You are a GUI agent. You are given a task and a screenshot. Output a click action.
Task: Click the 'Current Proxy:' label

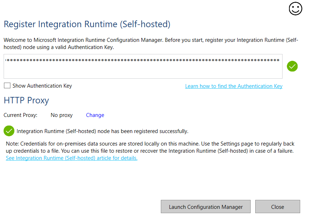20,115
